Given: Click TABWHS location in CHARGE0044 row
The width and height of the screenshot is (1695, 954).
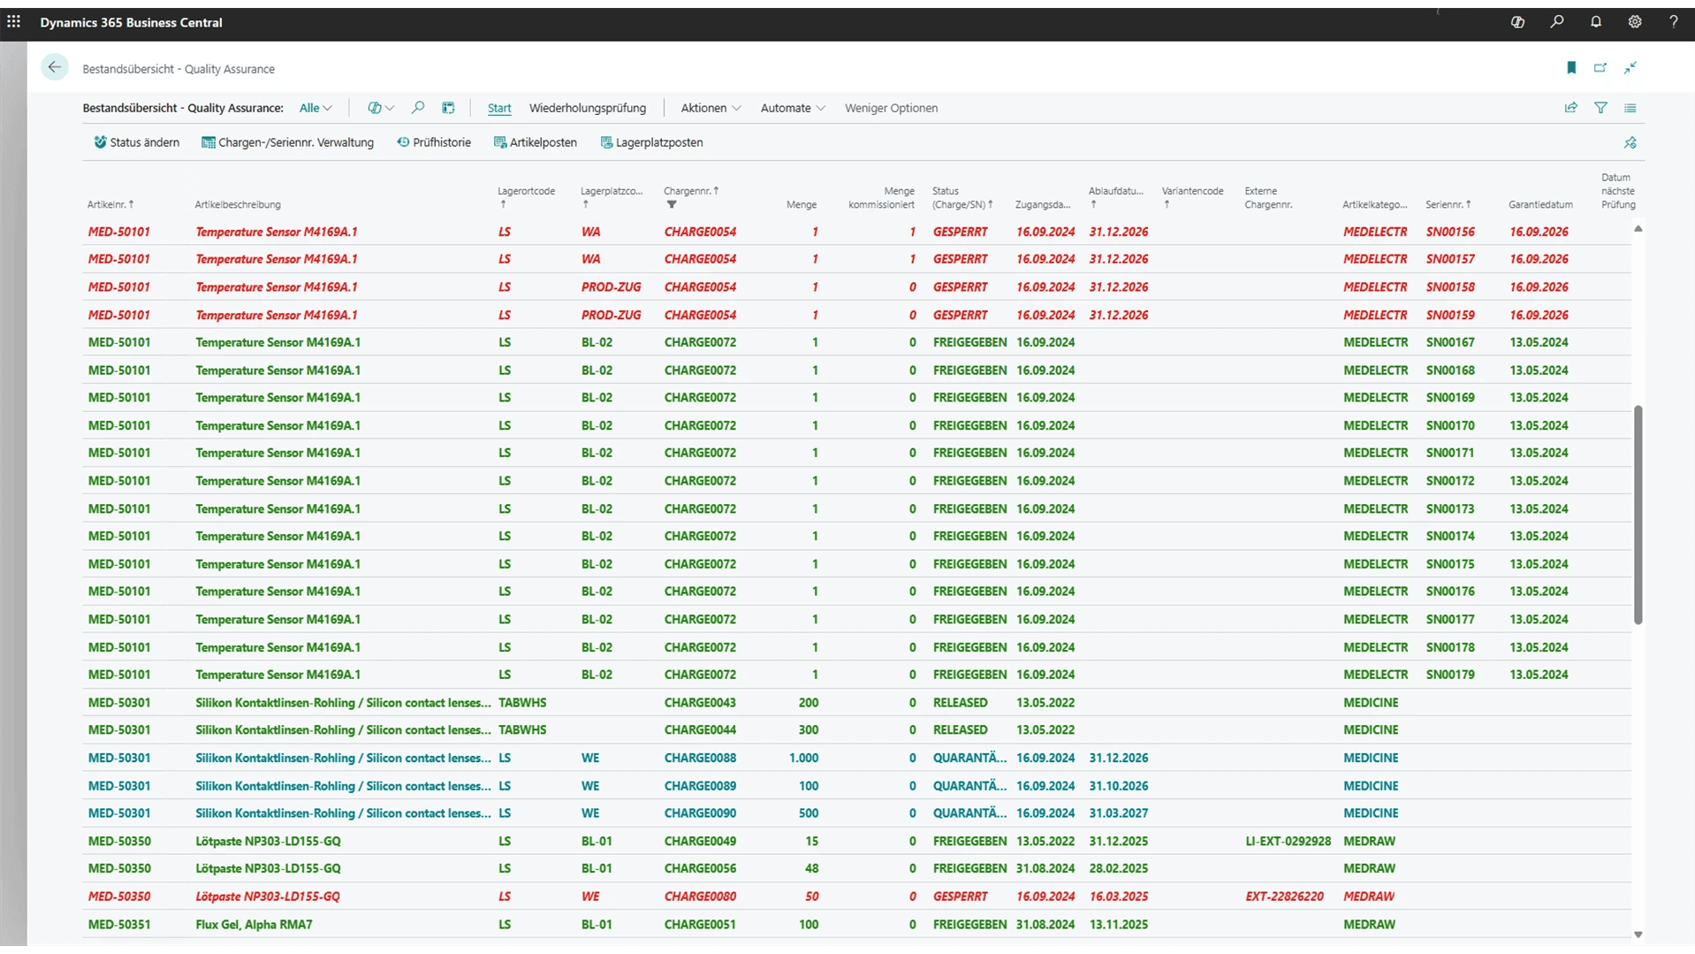Looking at the screenshot, I should click(x=522, y=730).
